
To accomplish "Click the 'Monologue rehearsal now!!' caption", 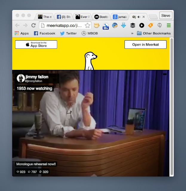I will pos(36,164).
